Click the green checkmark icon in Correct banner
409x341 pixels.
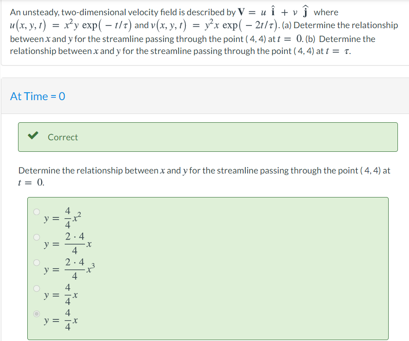tap(32, 136)
